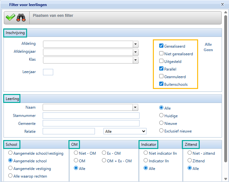The image size is (229, 182).
Task: Uncheck the Gerealiseerd checkbox
Action: tap(161, 46)
